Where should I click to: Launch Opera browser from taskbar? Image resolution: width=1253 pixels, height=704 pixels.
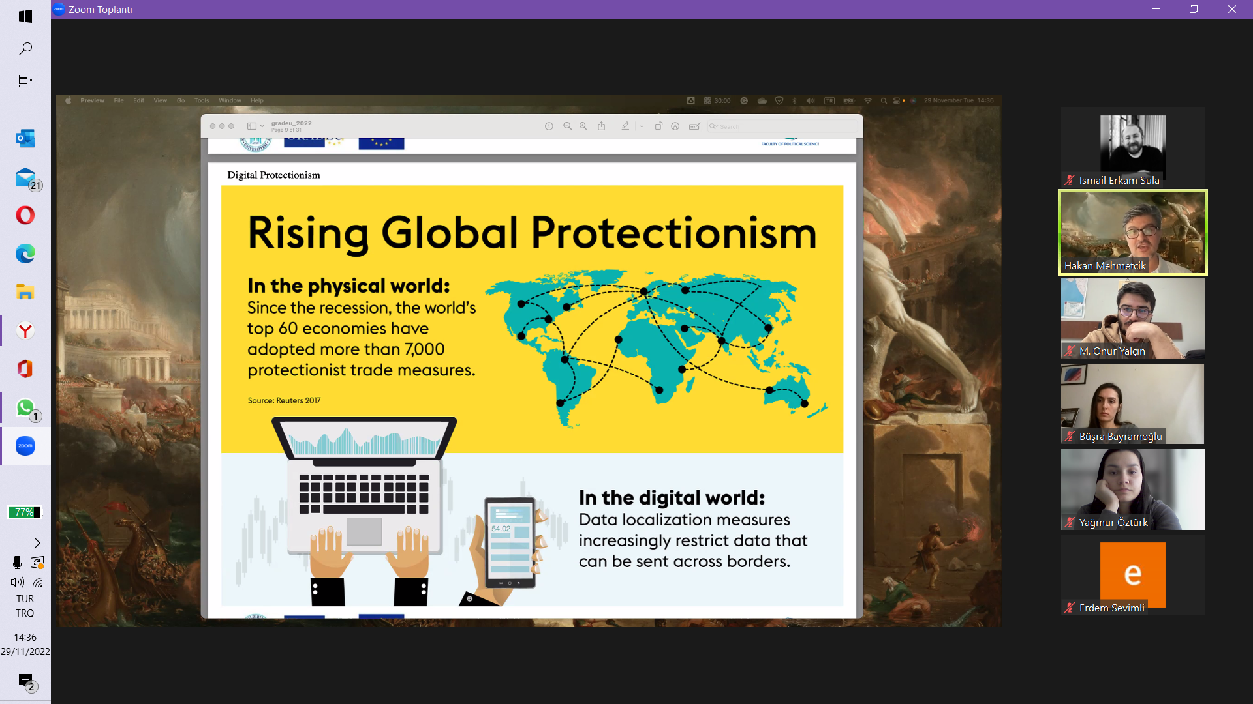(x=25, y=215)
